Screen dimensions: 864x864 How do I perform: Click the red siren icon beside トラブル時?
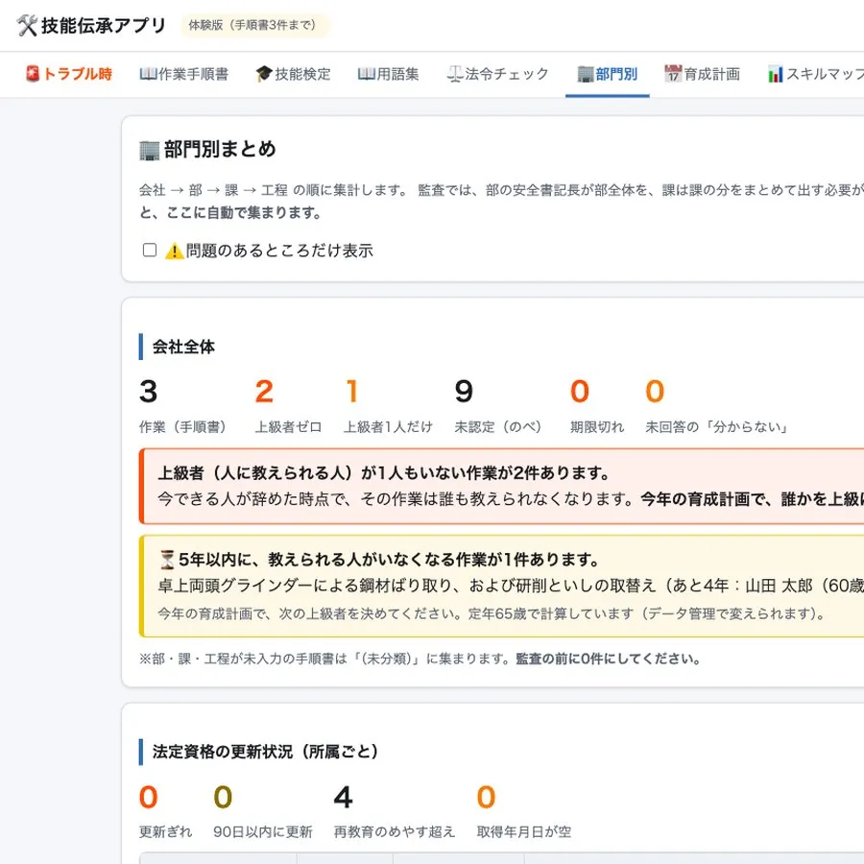tap(33, 73)
